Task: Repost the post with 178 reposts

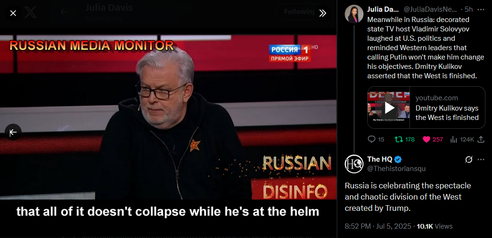Action: click(x=404, y=140)
